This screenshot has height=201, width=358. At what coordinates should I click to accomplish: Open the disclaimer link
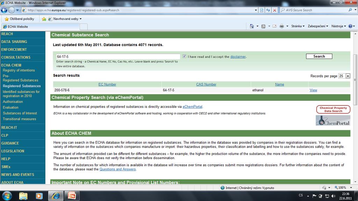pos(238,57)
